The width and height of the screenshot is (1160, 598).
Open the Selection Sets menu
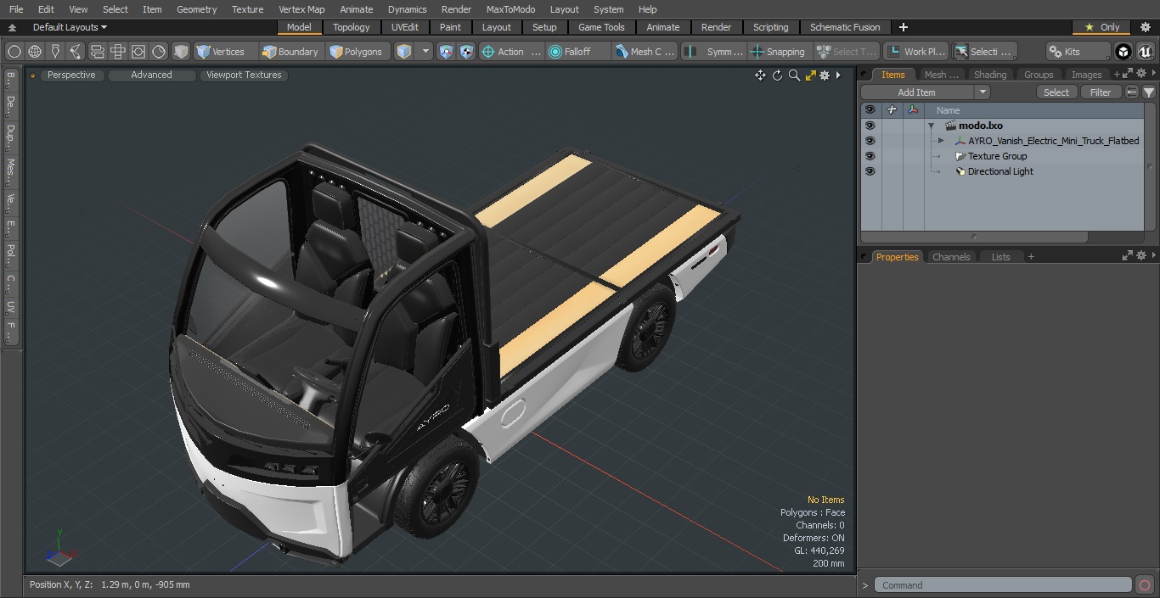[983, 52]
